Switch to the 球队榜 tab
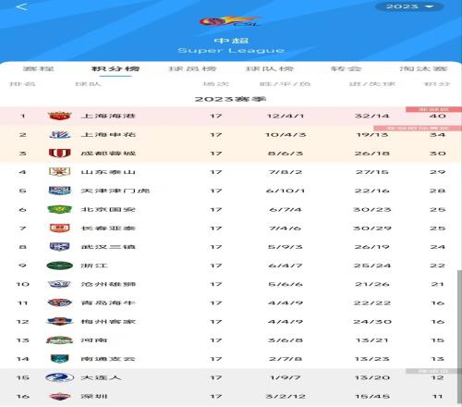 pyautogui.click(x=270, y=68)
